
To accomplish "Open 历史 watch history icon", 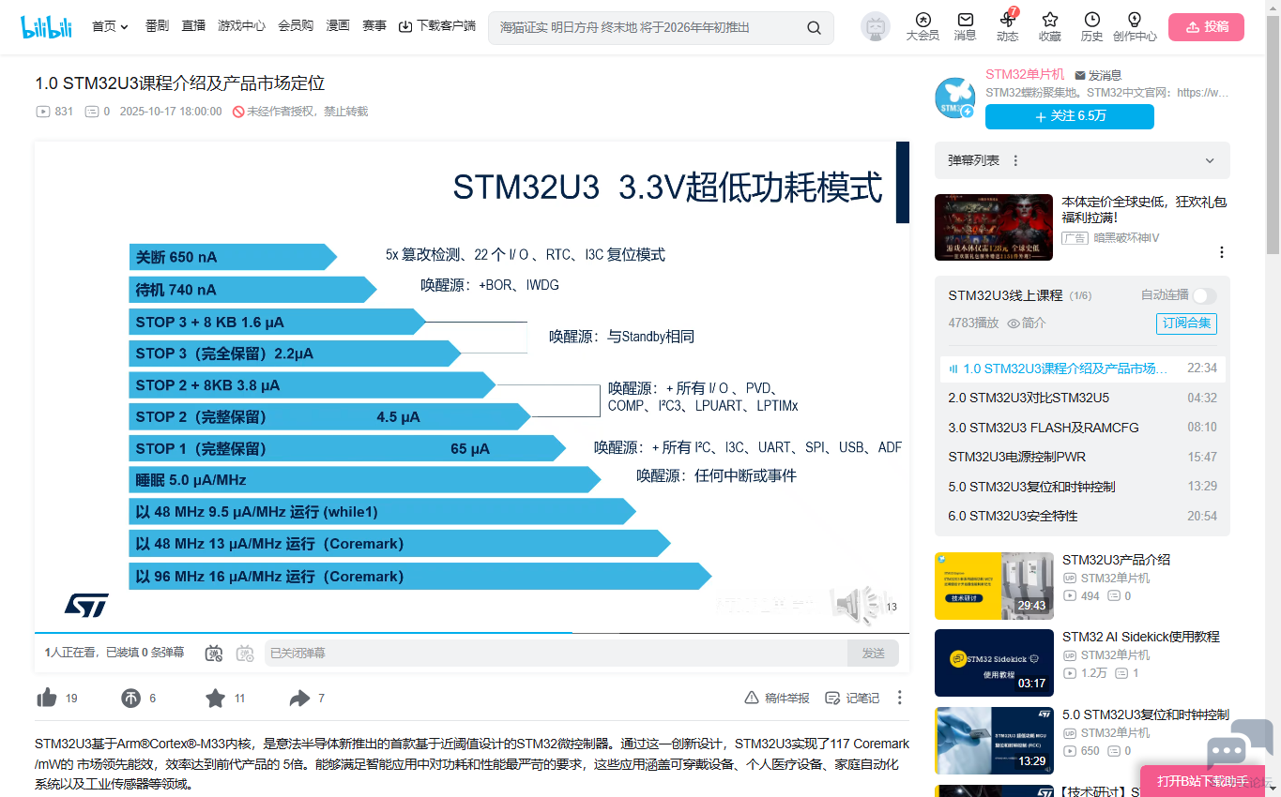I will pos(1091,26).
